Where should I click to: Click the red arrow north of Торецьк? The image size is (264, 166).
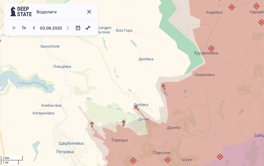(124, 123)
